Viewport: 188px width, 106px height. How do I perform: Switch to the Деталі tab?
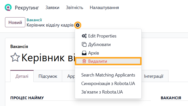pos(22,76)
